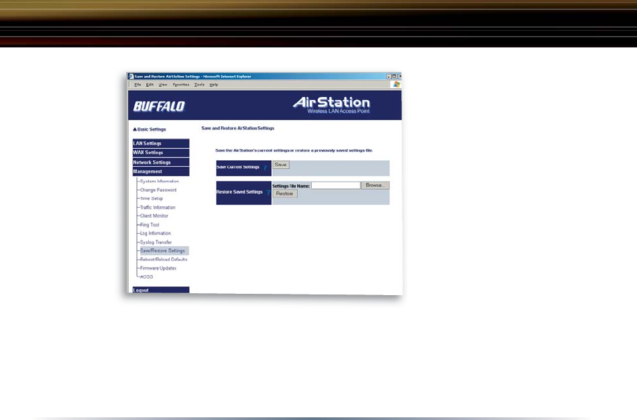The image size is (637, 420).
Task: Open the View menu
Action: point(163,85)
